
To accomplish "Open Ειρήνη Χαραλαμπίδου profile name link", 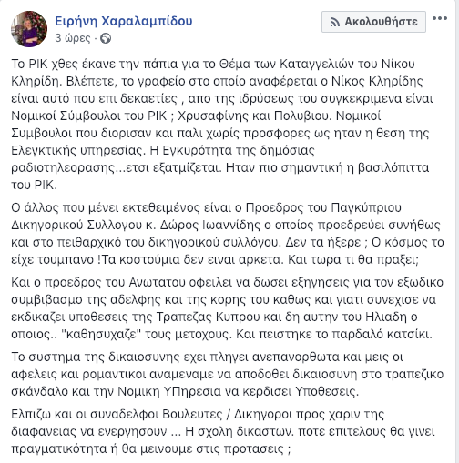I will (x=124, y=21).
